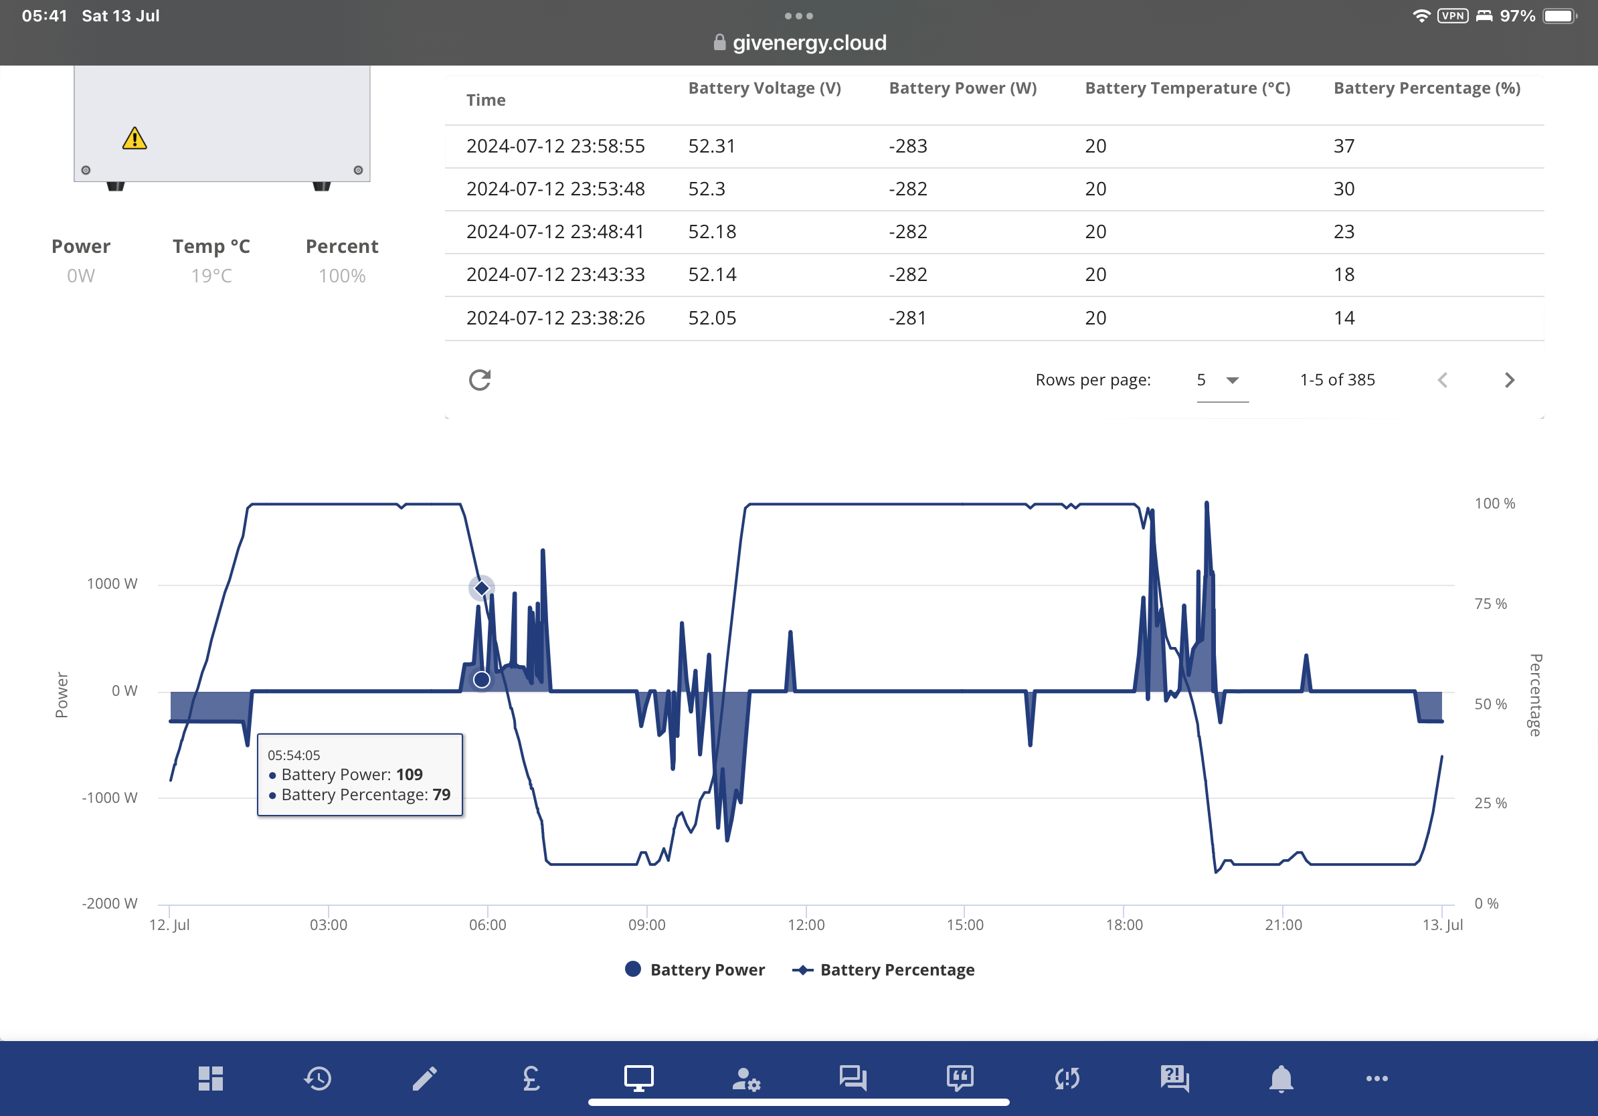Select the monitor tab in bottom bar
This screenshot has width=1598, height=1116.
point(638,1079)
